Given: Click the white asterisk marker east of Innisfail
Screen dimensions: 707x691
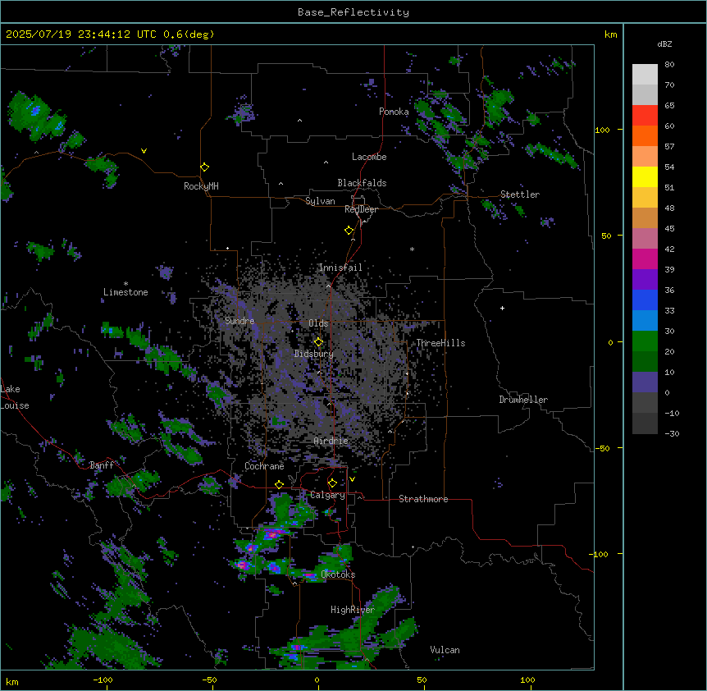Looking at the screenshot, I should click(x=412, y=249).
